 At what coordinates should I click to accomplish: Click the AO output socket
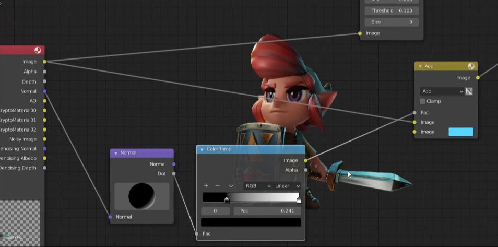(44, 101)
